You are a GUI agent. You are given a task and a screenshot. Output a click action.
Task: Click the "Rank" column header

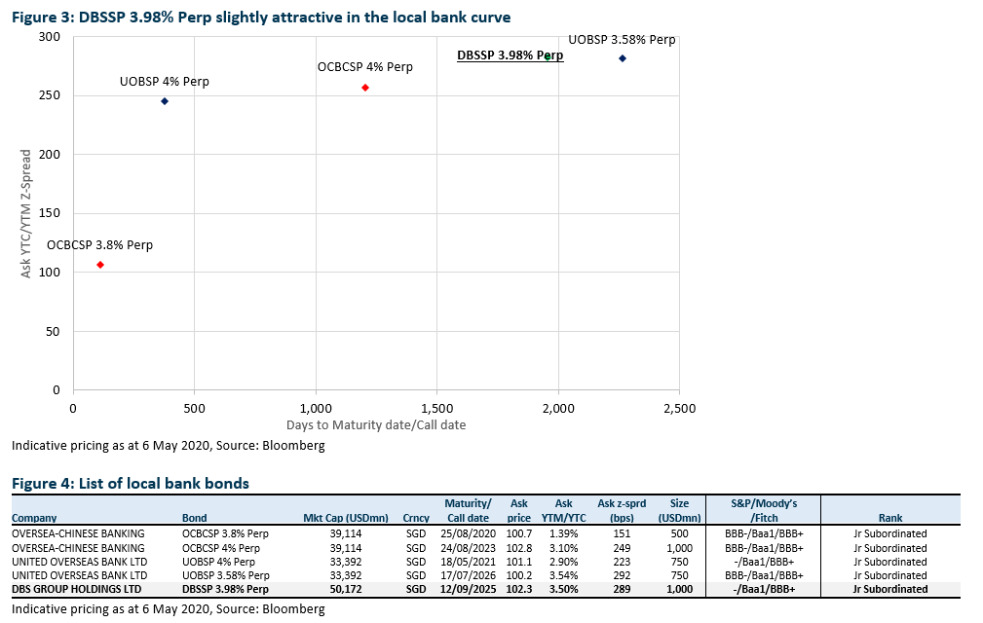[x=890, y=518]
